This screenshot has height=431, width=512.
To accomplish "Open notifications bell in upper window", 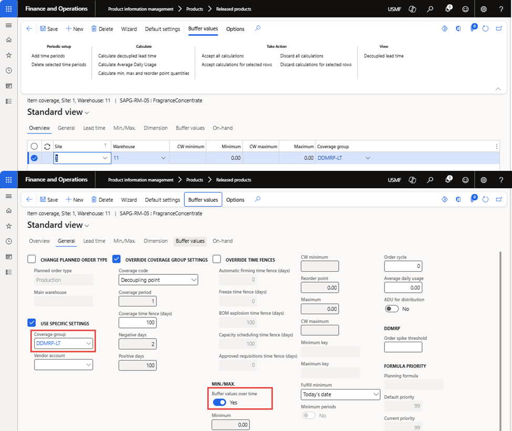I will pyautogui.click(x=448, y=8).
